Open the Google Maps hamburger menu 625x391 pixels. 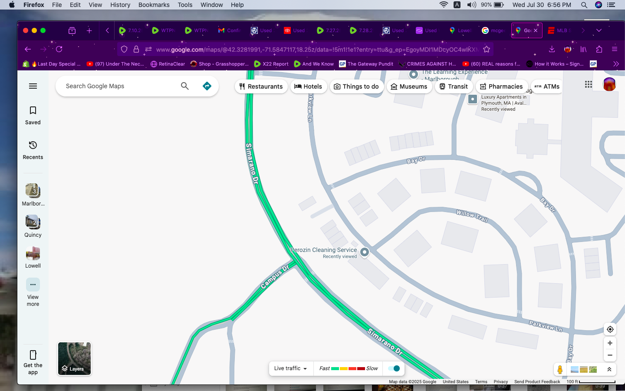[x=33, y=86]
